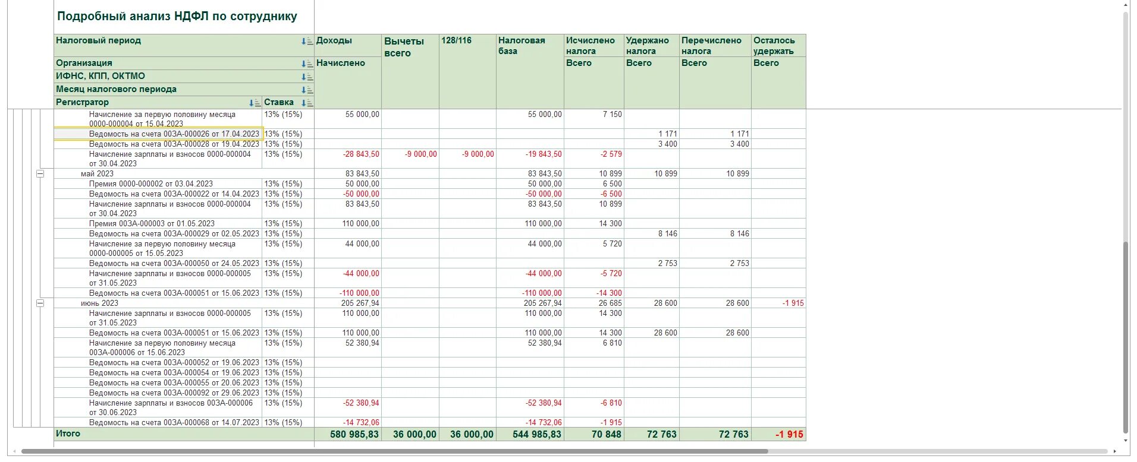
Task: Select the Перечислено налога column header
Action: (715, 46)
